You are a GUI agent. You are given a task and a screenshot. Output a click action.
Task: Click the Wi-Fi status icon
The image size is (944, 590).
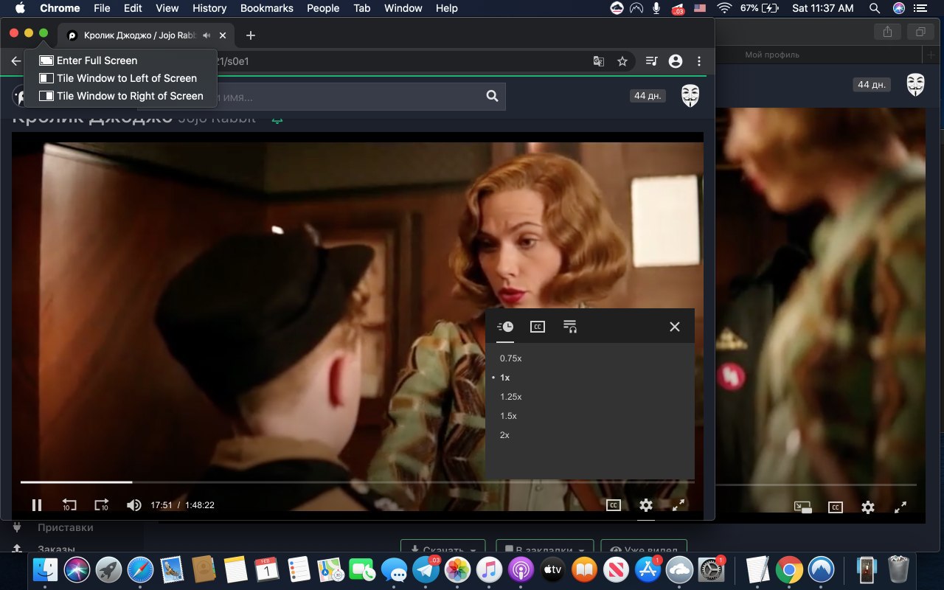(724, 8)
